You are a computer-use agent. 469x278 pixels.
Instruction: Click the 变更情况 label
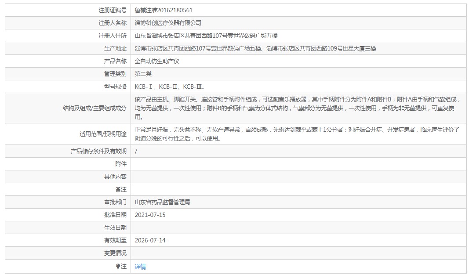(x=115, y=253)
